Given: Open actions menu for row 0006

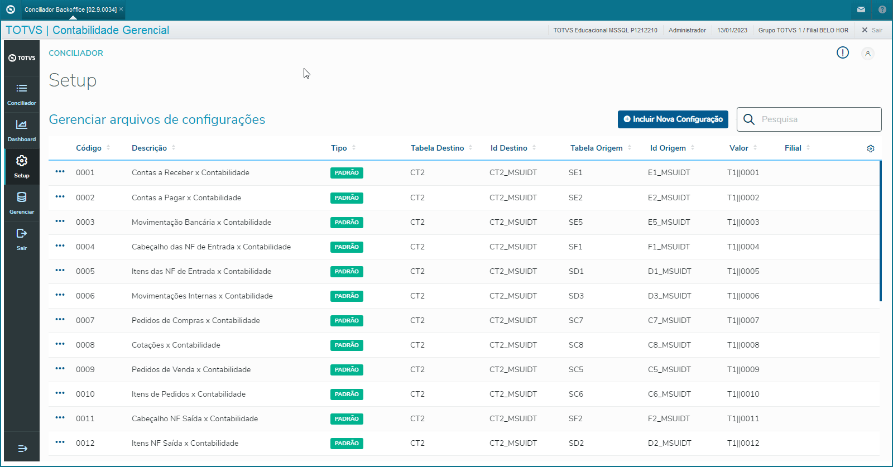Looking at the screenshot, I should pos(60,295).
